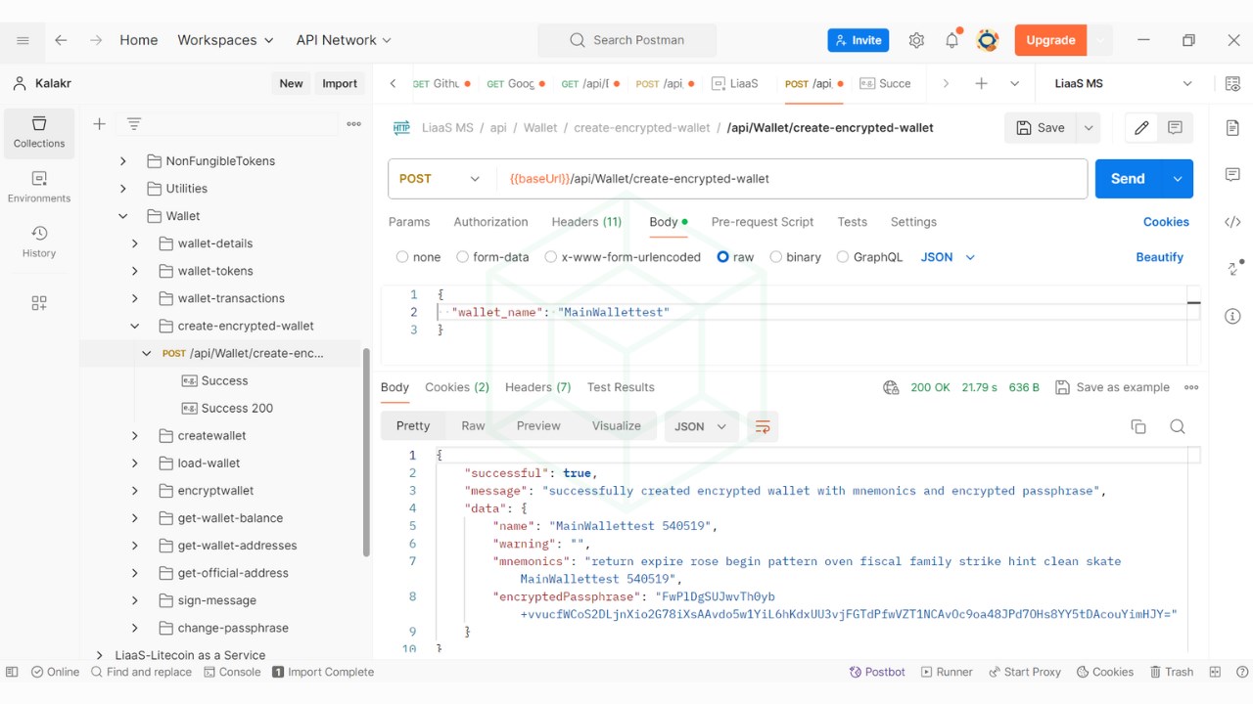Screen dimensions: 1253x704
Task: Open the Environments sidebar panel
Action: 39,188
